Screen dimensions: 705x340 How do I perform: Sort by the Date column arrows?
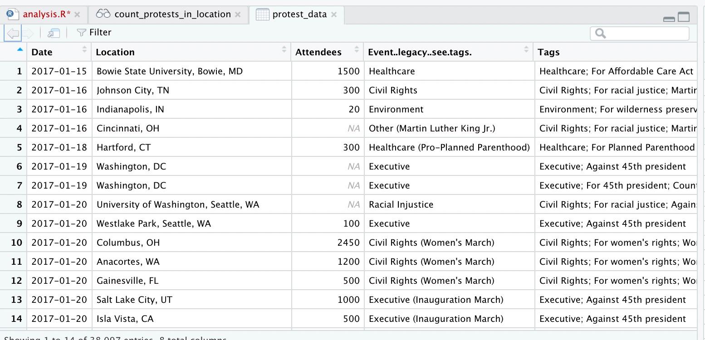tap(84, 49)
